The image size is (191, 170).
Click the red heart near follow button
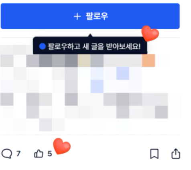pyautogui.click(x=150, y=34)
